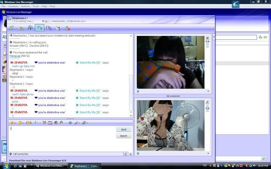Switch to text typing mode with the A button
This screenshot has height=169, width=271.
coord(130,154)
